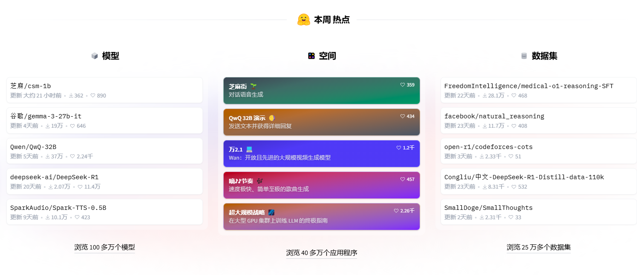Click heart icon on medical-o1-reasoning-SFT row
The height and width of the screenshot is (275, 637).
514,96
